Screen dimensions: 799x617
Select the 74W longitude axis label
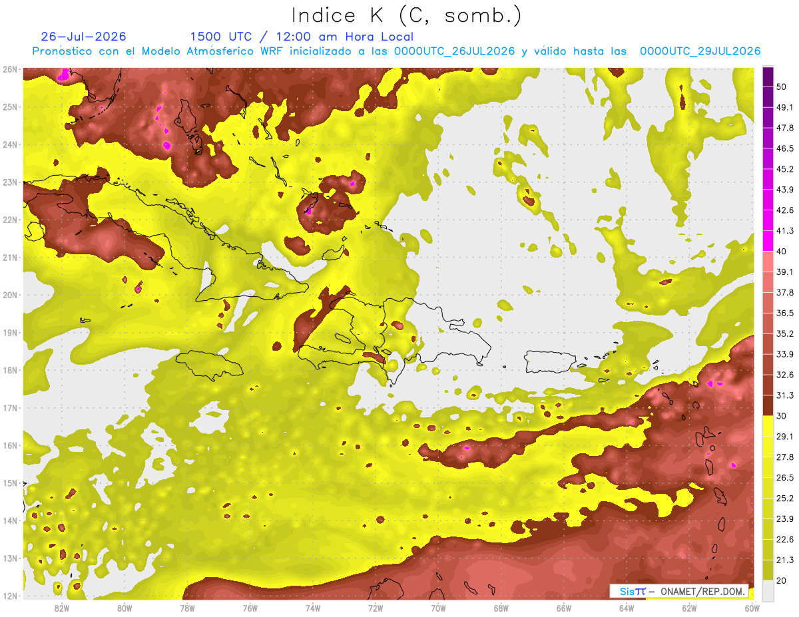coord(313,608)
